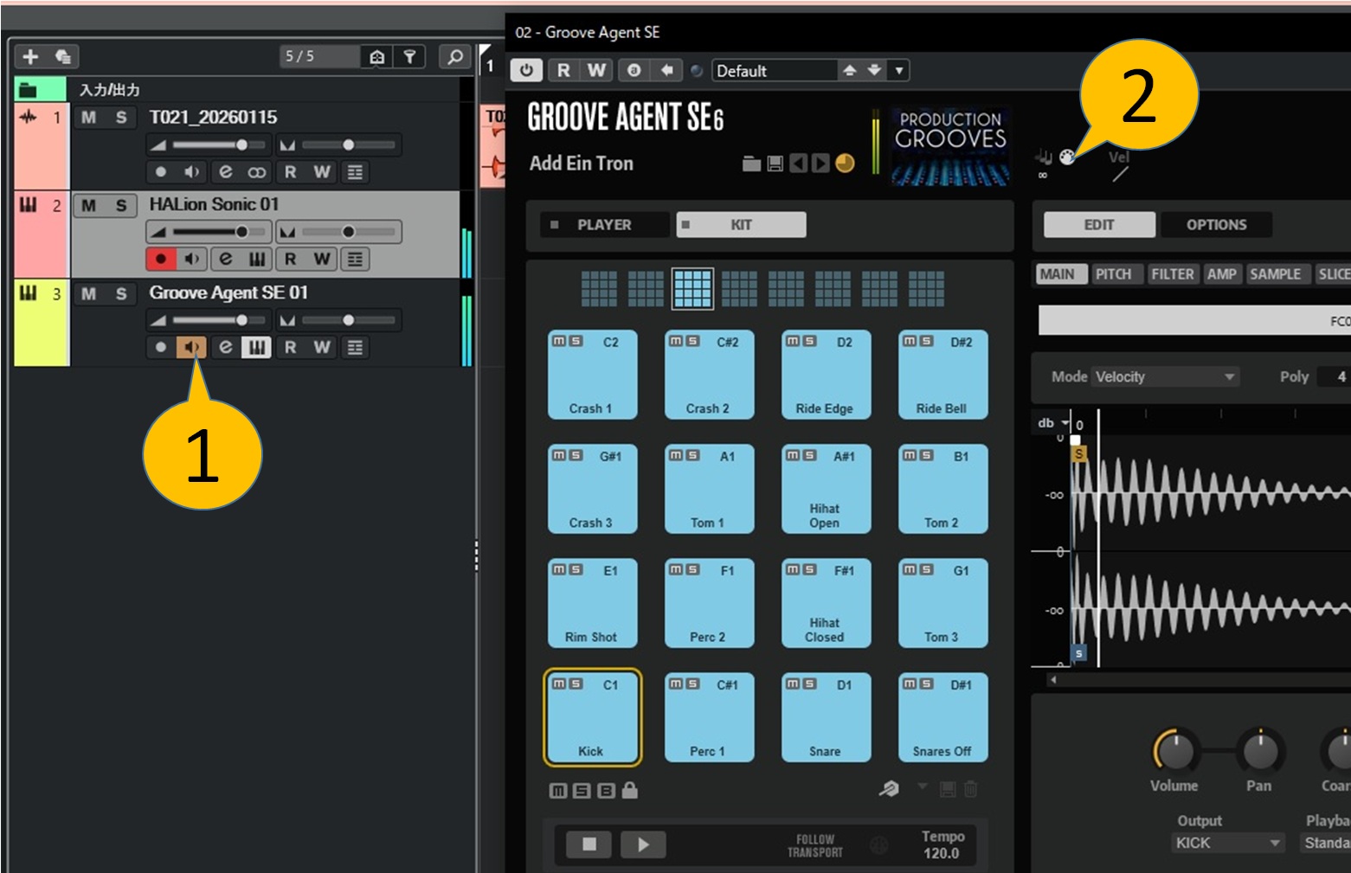
Task: Open edit channel settings for HALion Sonic
Action: click(x=225, y=259)
